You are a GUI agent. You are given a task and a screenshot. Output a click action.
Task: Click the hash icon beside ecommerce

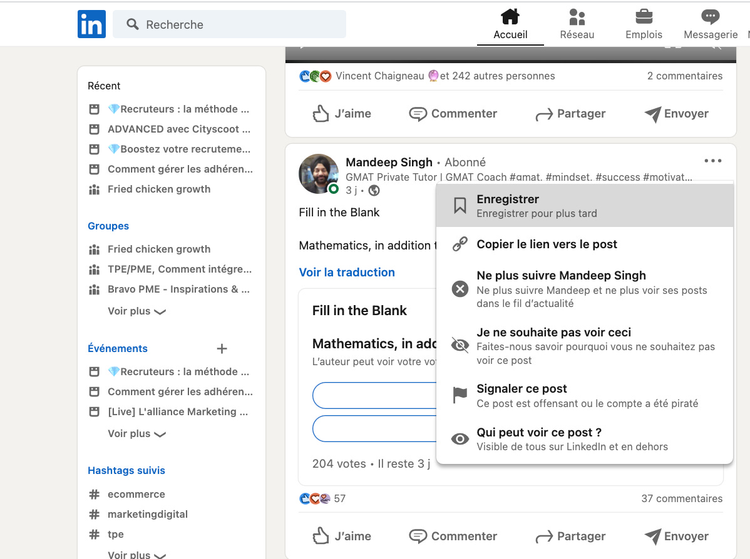pos(95,495)
